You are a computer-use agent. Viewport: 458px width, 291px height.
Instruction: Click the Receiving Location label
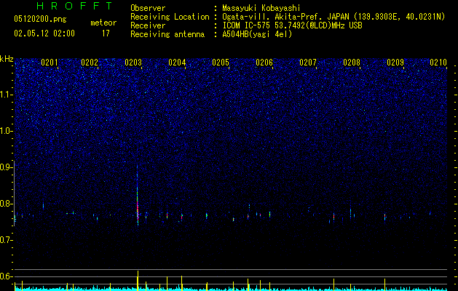click(170, 17)
